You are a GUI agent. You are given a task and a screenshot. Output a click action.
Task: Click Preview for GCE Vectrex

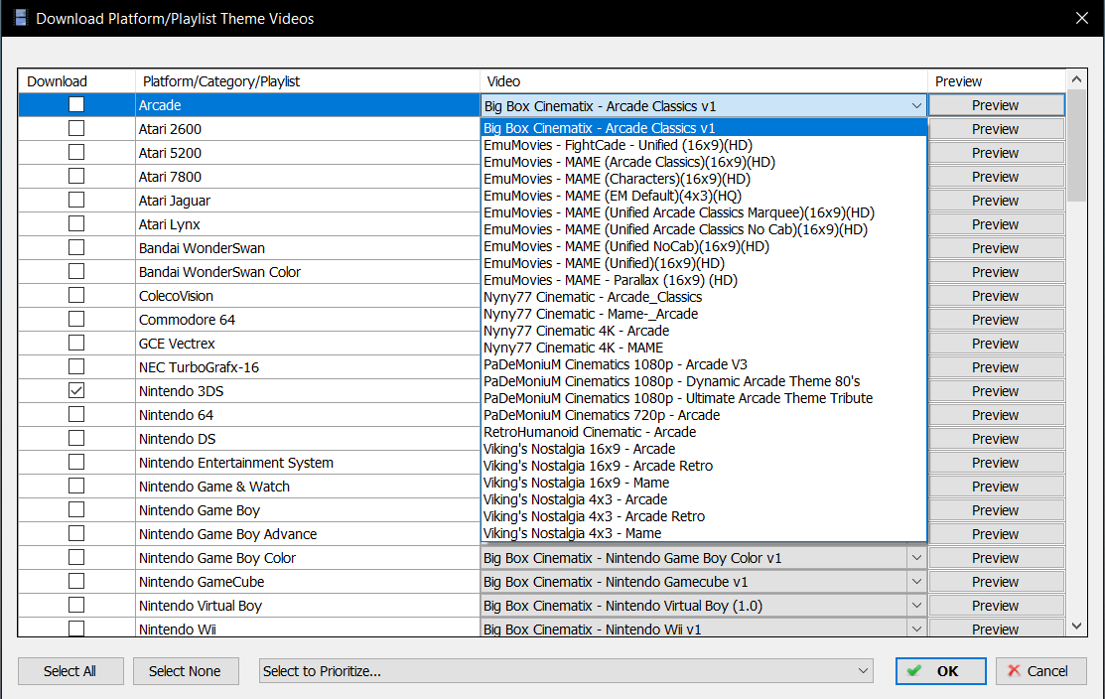click(996, 344)
